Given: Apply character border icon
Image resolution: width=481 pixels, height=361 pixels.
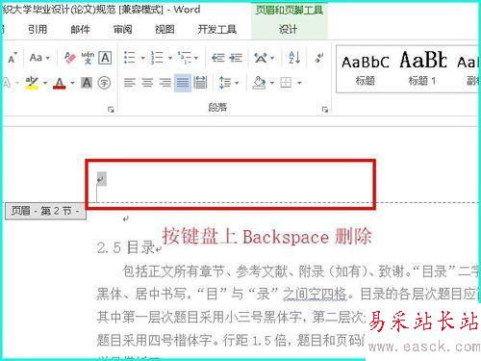Looking at the screenshot, I should coord(105,58).
